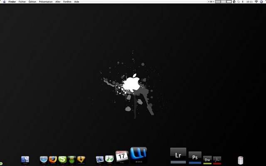Open Dreamweaver (Dw) from the dock
Viewport: 266px width, 166px height.
207,160
